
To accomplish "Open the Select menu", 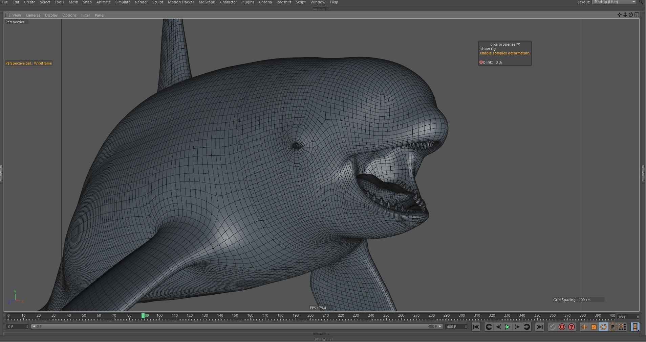I will tap(45, 2).
